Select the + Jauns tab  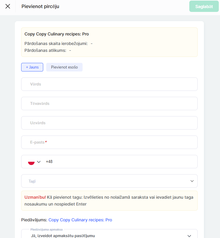32,67
